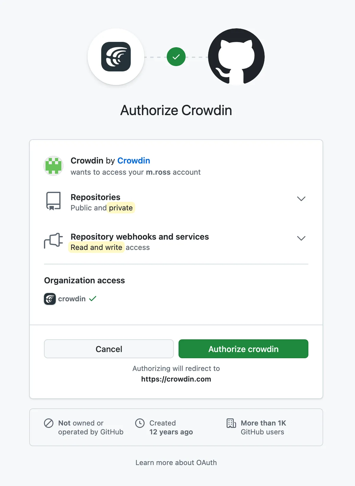Click the crowdin organization avatar

pos(50,299)
